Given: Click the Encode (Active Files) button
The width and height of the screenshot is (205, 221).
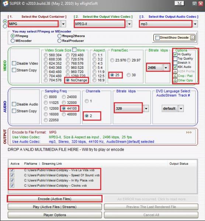Looking at the screenshot, I should (x=55, y=199).
